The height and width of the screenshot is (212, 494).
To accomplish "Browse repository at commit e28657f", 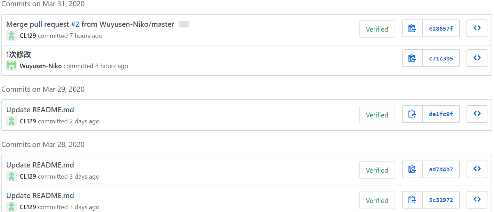I will [477, 28].
